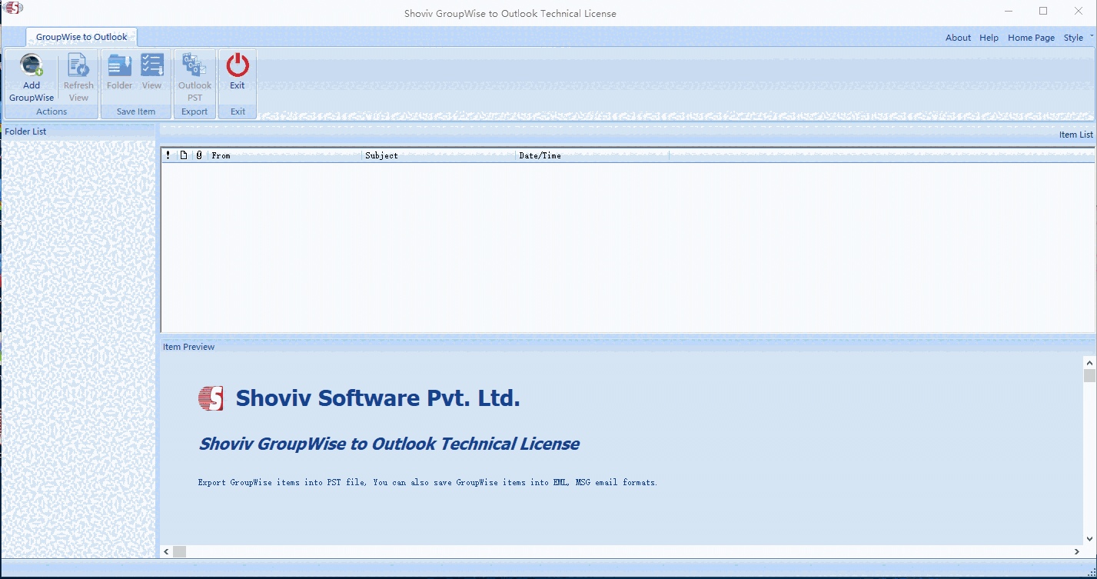Click the preview vertical scrollbar up arrow
Image resolution: width=1097 pixels, height=579 pixels.
1089,362
